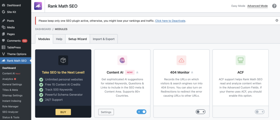
Task: Click the Theme Options V icon
Action: tap(3, 54)
